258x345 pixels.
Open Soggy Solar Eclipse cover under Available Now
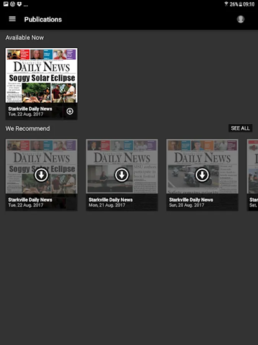coord(41,75)
